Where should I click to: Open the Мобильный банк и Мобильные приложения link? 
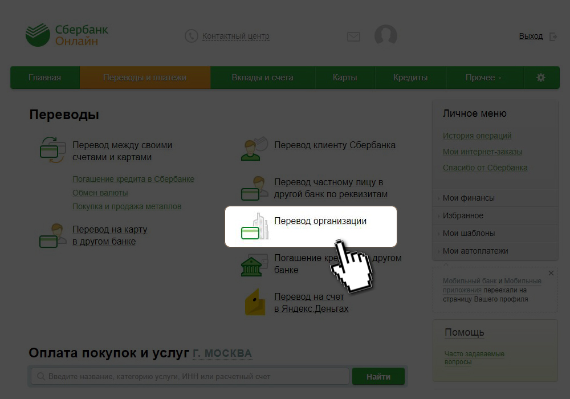tap(492, 285)
